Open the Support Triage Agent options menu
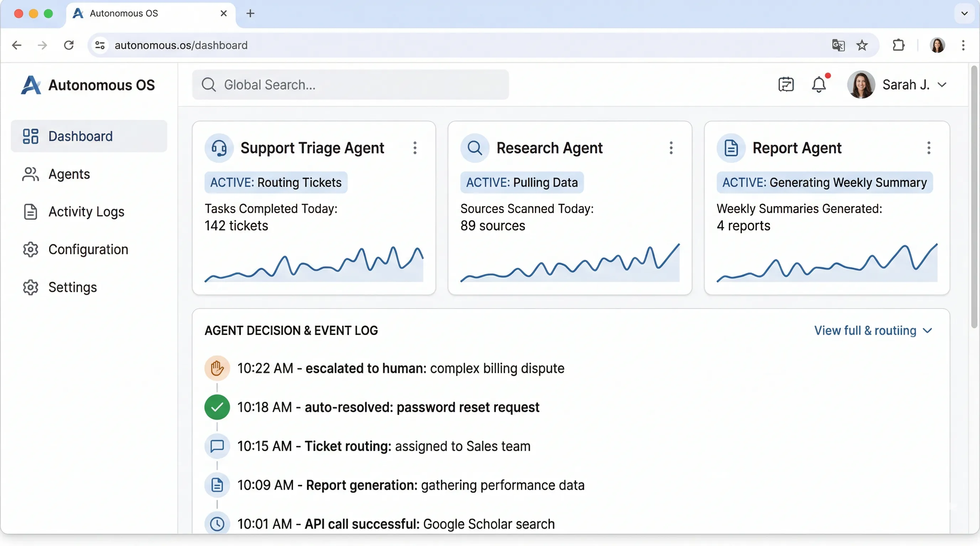This screenshot has height=546, width=980. tap(415, 148)
